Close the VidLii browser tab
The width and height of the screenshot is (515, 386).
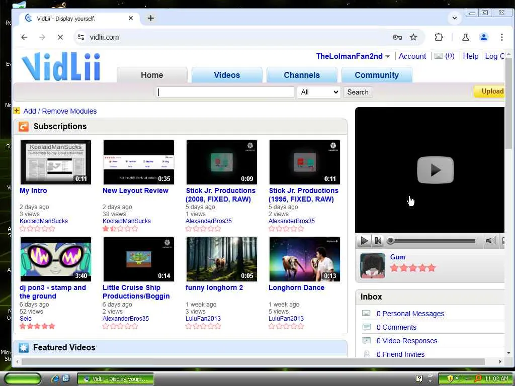[131, 18]
